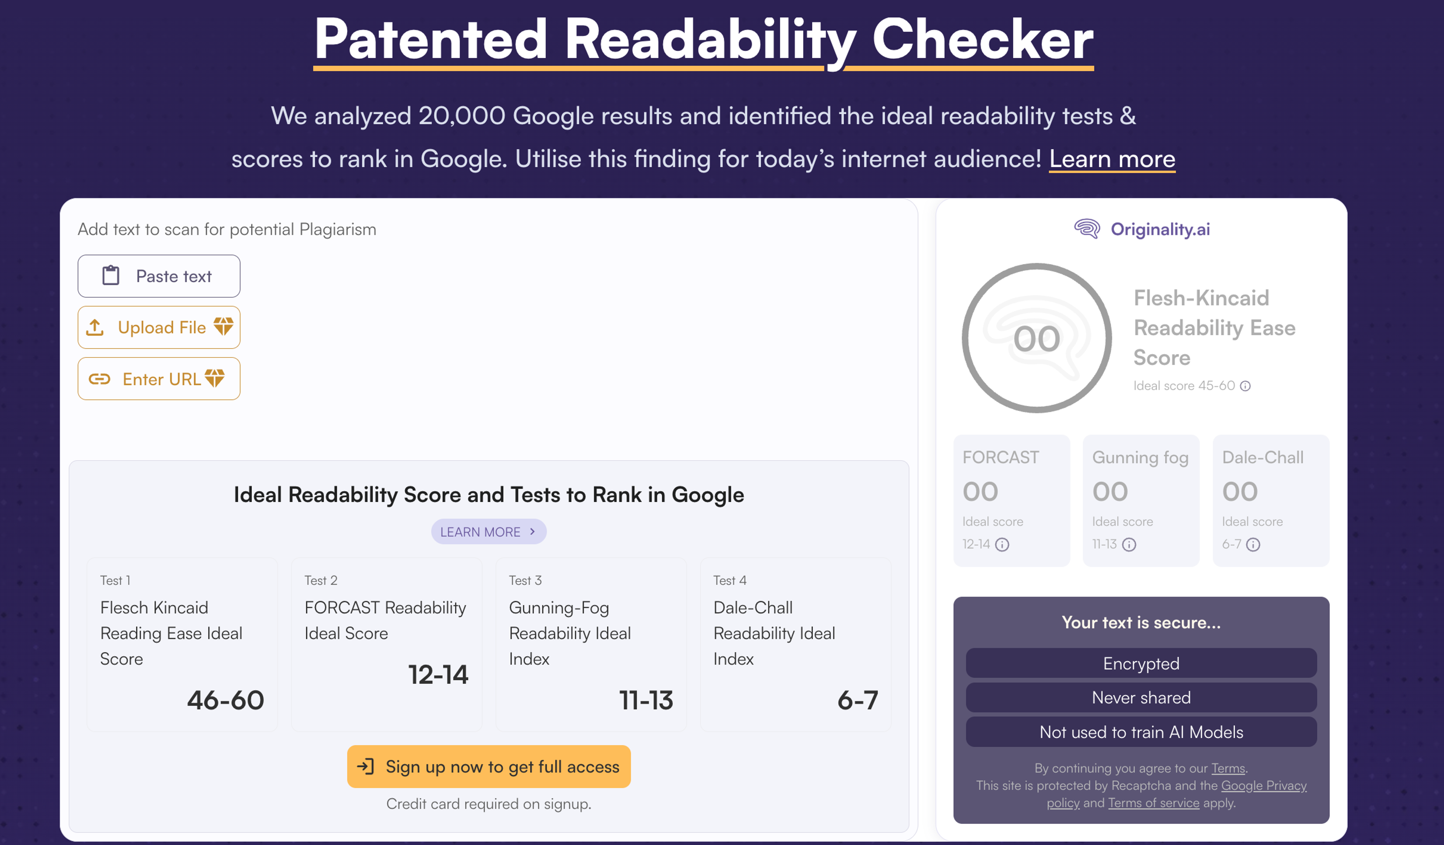Open the LEARN MORE pill button
The image size is (1444, 845).
click(x=489, y=532)
